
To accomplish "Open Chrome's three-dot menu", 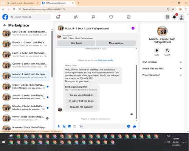I will point(186,9).
